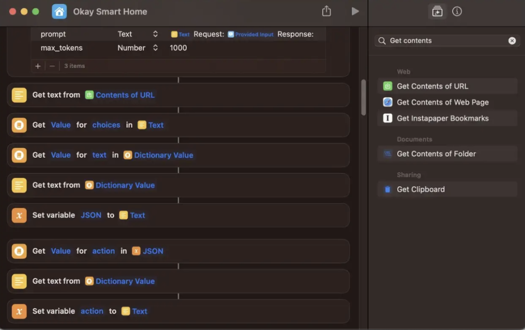
Task: Change Value option in choices action
Action: click(61, 125)
